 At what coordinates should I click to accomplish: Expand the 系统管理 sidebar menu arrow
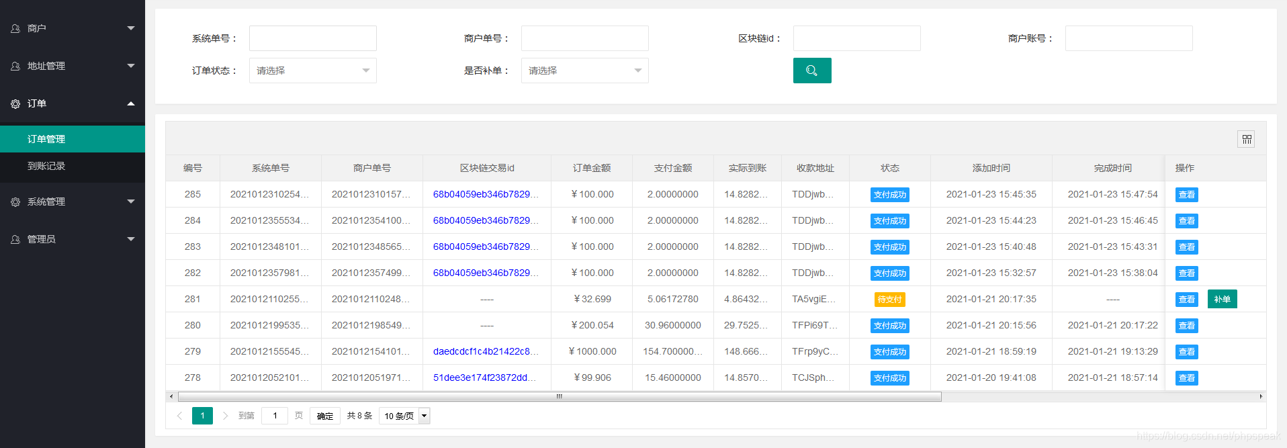tap(131, 201)
